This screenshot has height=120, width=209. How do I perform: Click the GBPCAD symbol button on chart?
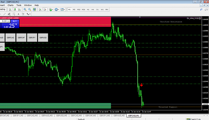tap(10, 38)
